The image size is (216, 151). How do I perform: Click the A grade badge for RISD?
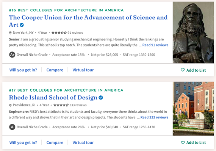(12, 127)
